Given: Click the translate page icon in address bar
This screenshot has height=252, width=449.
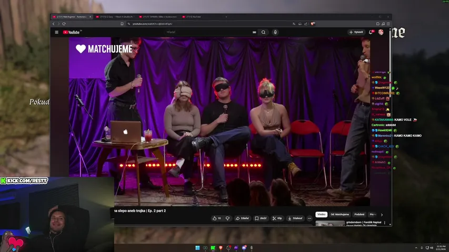Looking at the screenshot, I should [x=294, y=24].
